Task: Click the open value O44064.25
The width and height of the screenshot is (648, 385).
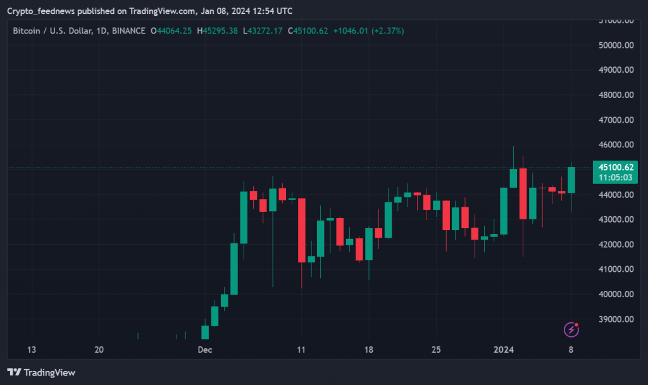Action: point(171,31)
